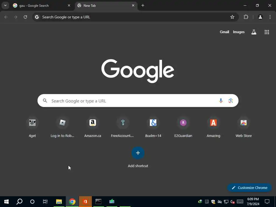276x207 pixels.
Task: Search by image with Google Lens icon
Action: pyautogui.click(x=231, y=101)
